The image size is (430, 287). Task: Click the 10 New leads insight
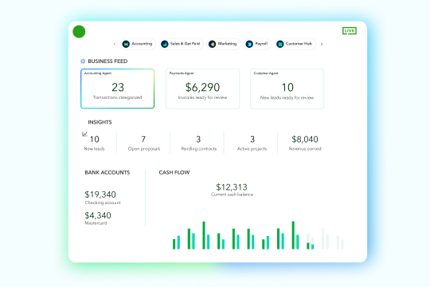click(94, 143)
